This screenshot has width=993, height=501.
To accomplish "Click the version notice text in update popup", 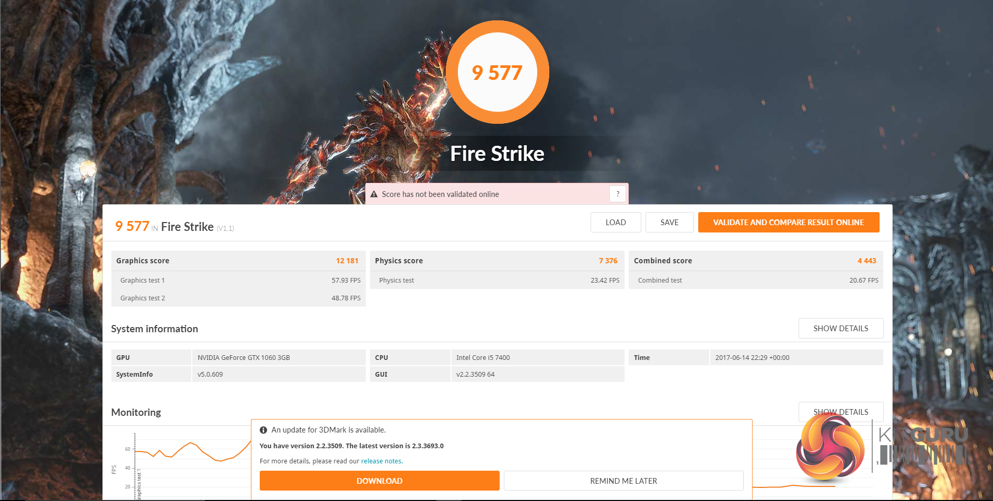I will pyautogui.click(x=352, y=446).
